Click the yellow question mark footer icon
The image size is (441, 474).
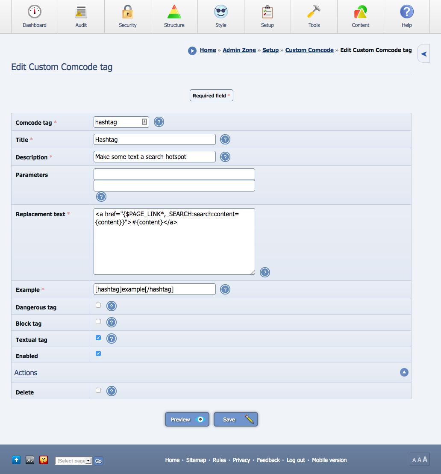[x=44, y=460]
